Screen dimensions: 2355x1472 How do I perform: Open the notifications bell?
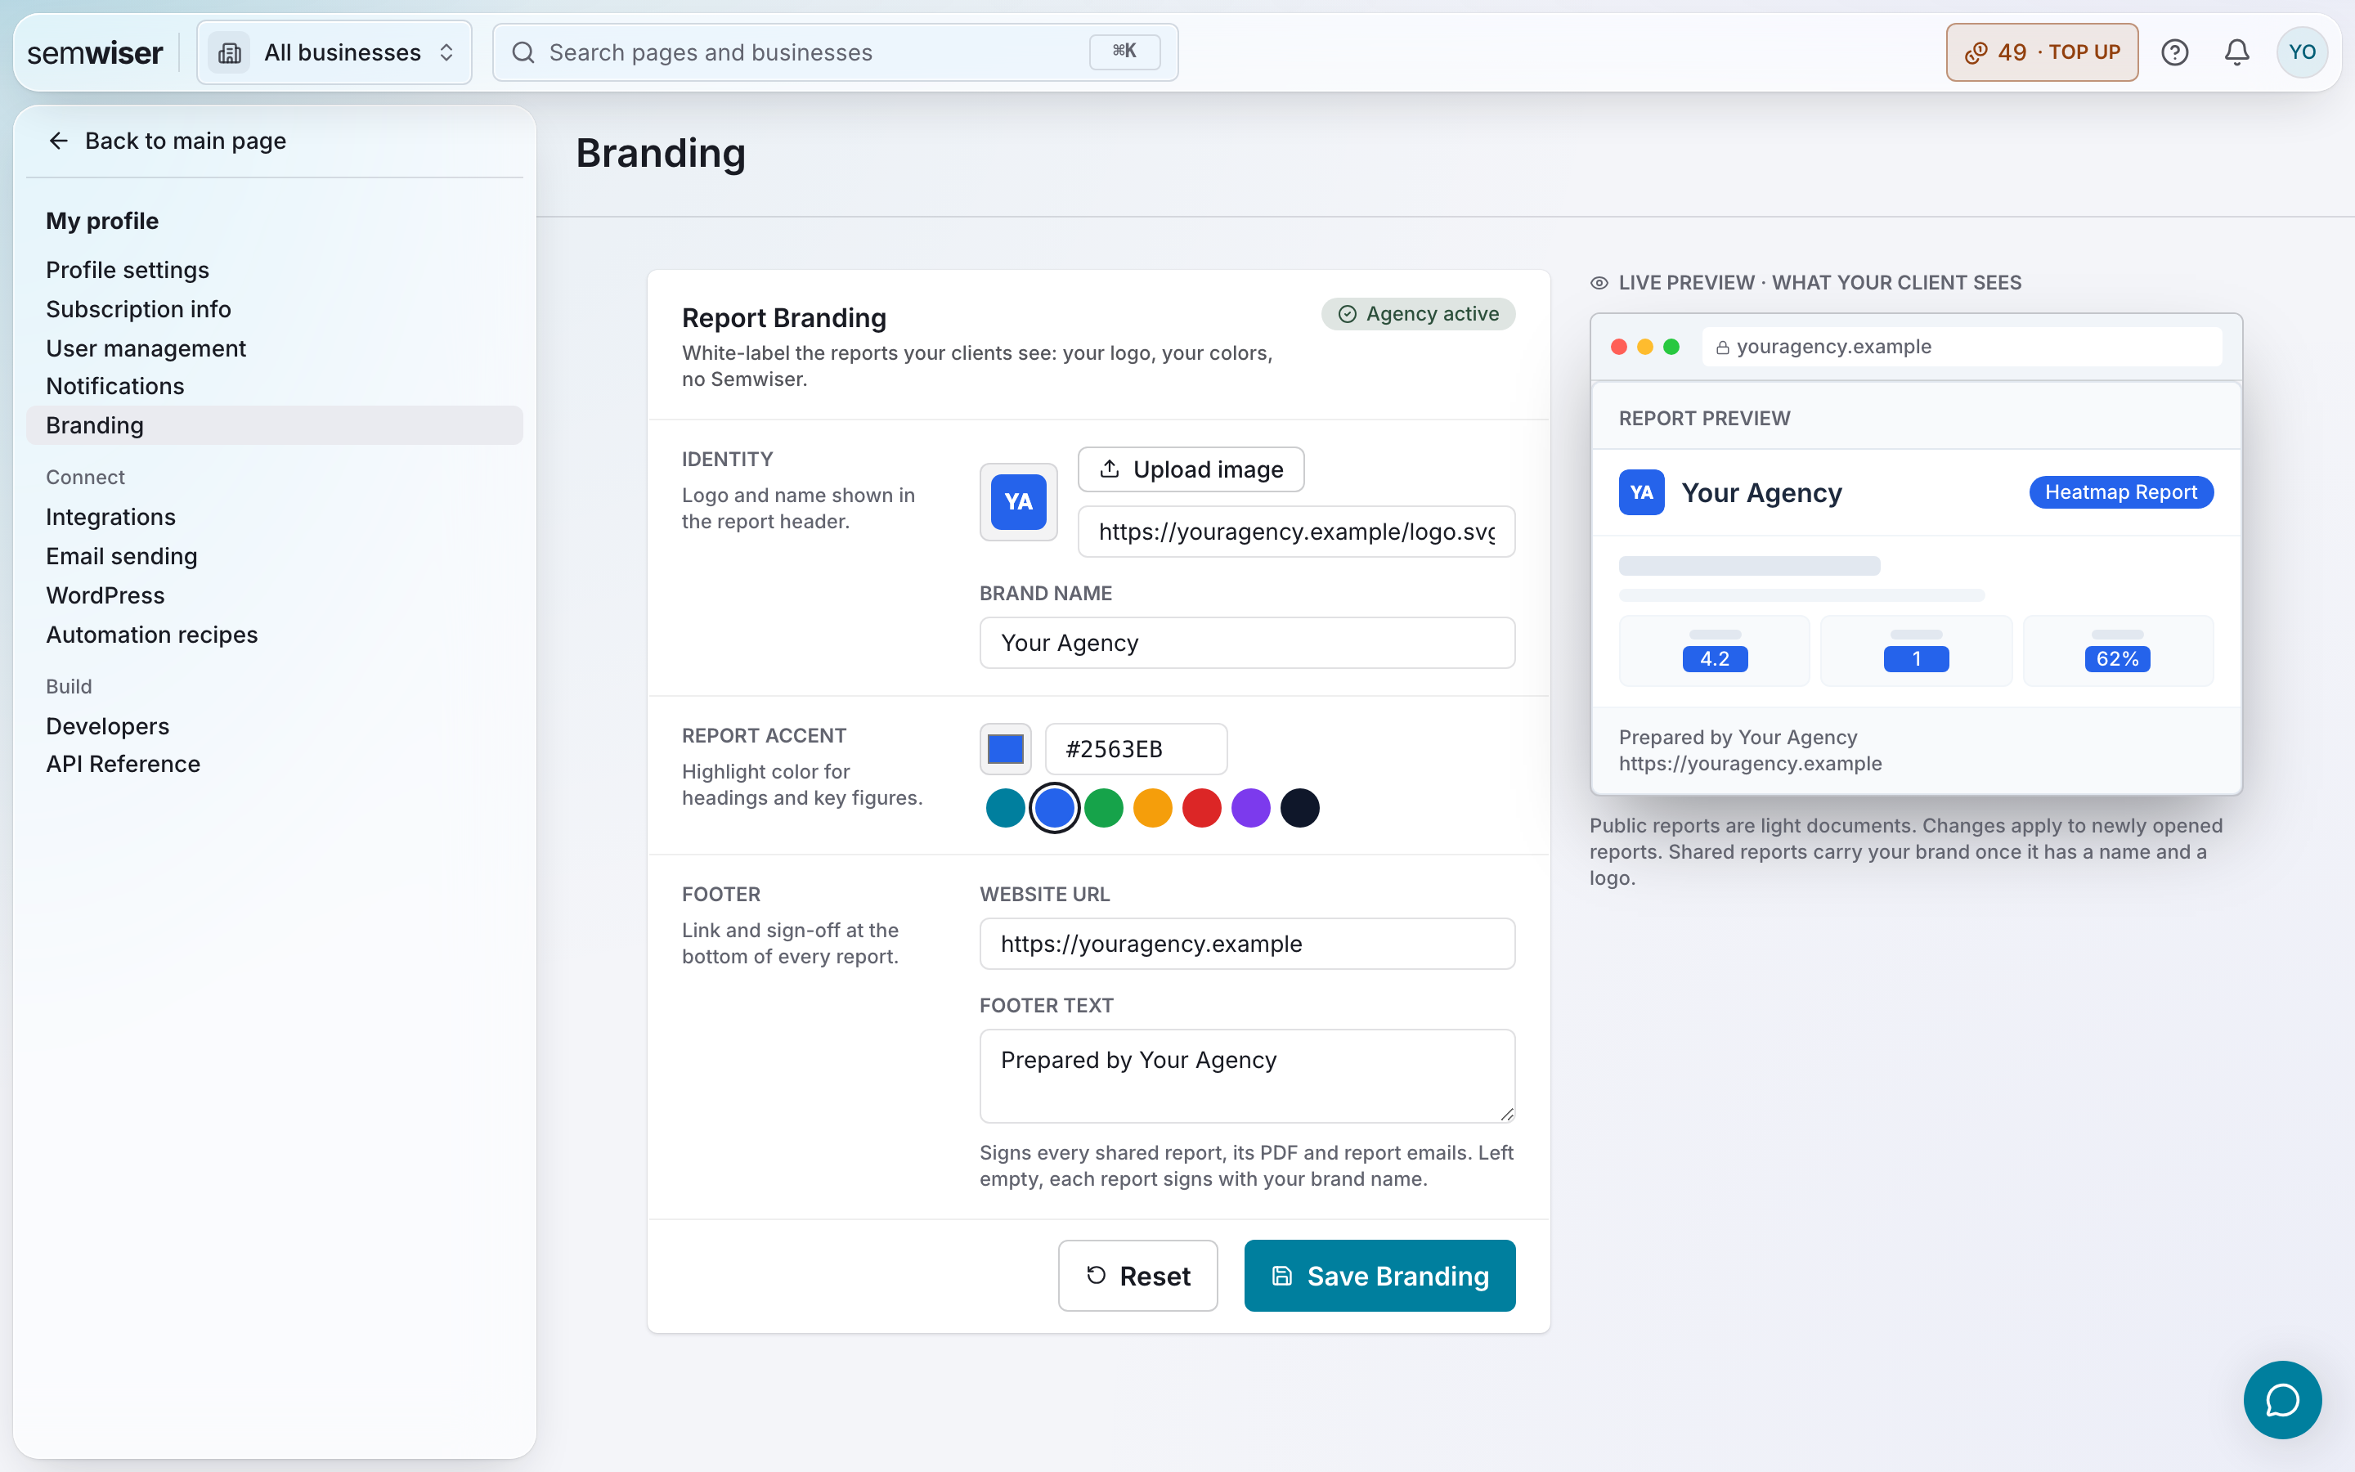click(2236, 52)
